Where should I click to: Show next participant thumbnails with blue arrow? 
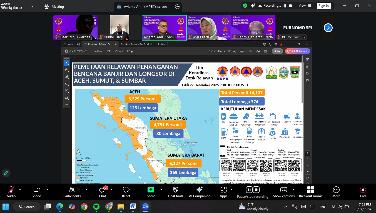pyautogui.click(x=328, y=28)
